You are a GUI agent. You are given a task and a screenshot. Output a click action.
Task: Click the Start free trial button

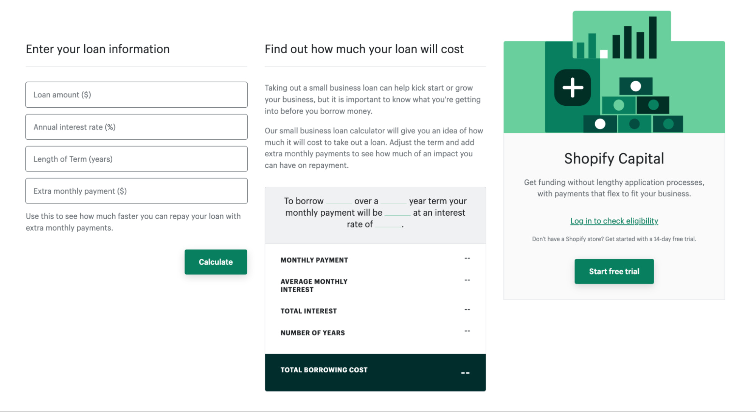point(614,271)
